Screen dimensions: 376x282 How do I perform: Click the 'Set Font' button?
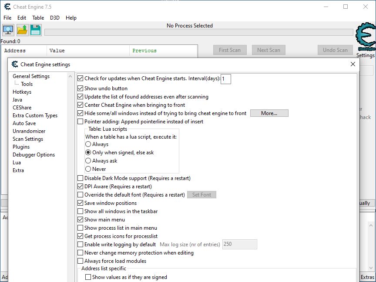(x=201, y=195)
